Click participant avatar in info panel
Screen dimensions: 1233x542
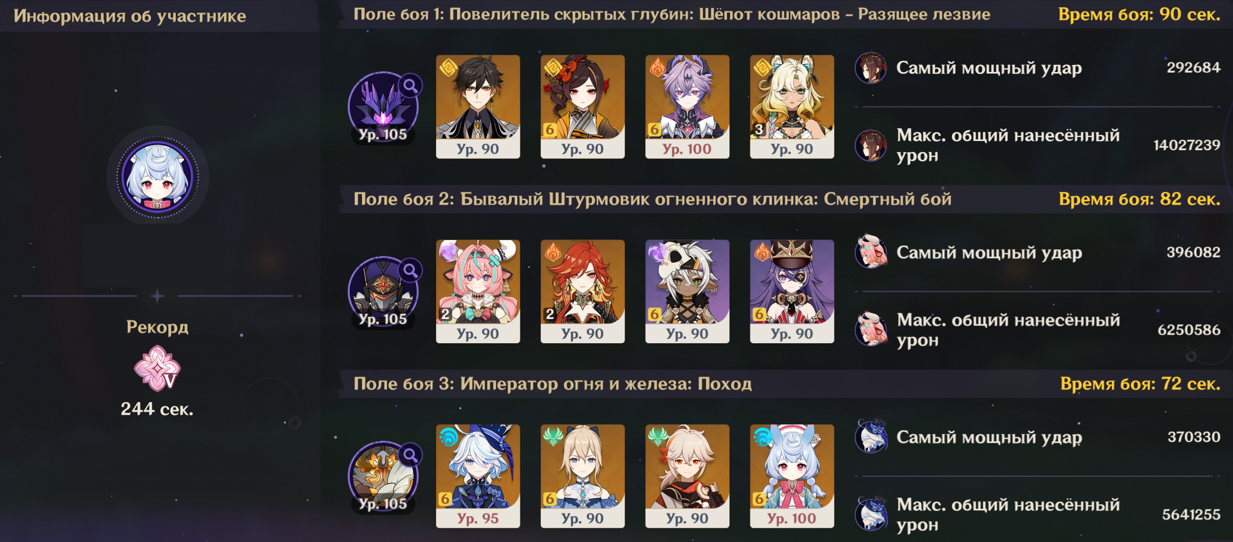point(157,177)
